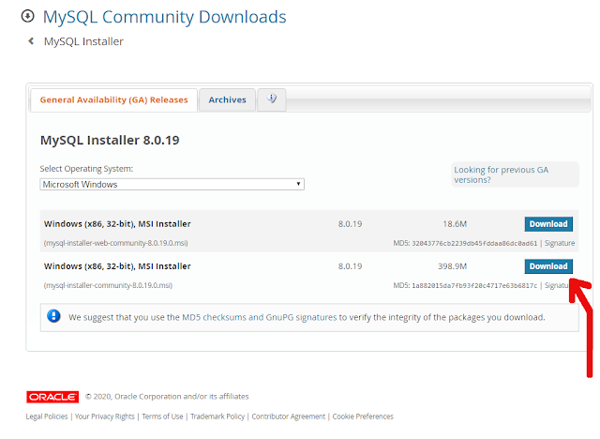Click the download circle icon beside page title

click(x=27, y=17)
